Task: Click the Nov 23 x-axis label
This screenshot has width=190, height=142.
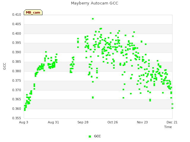Action: click(x=142, y=122)
